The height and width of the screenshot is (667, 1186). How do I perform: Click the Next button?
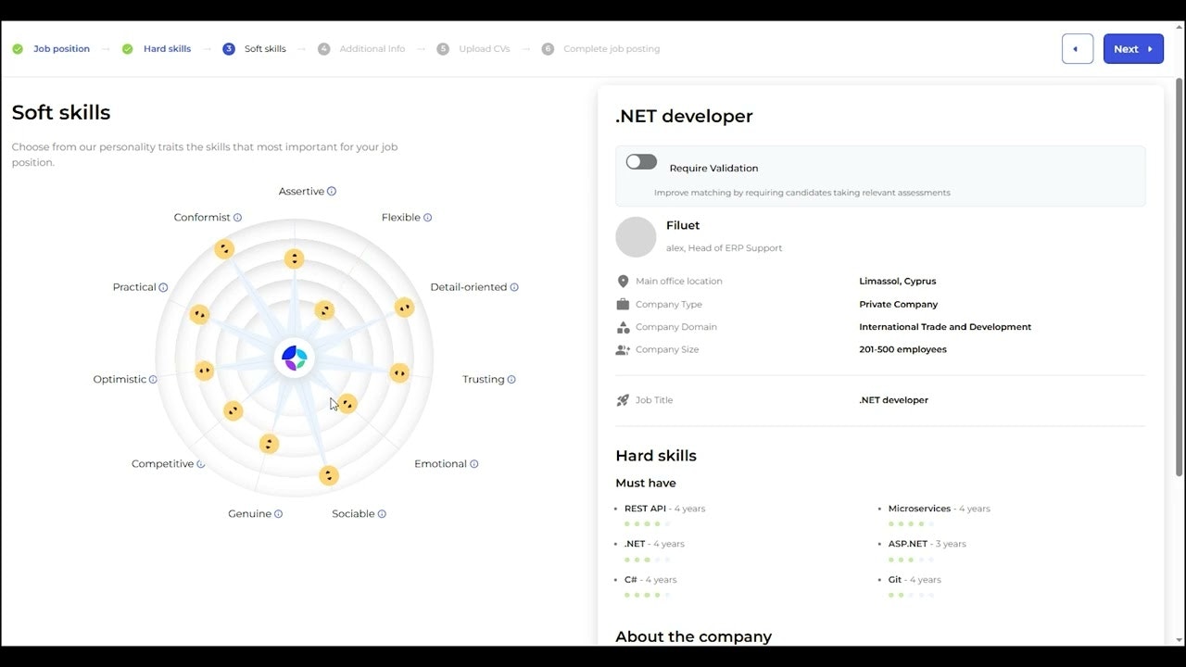pos(1133,48)
